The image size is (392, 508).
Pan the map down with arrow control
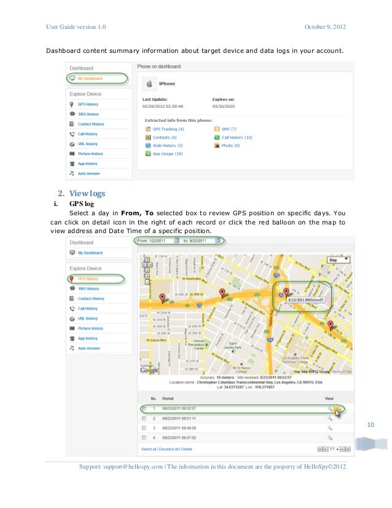147,270
